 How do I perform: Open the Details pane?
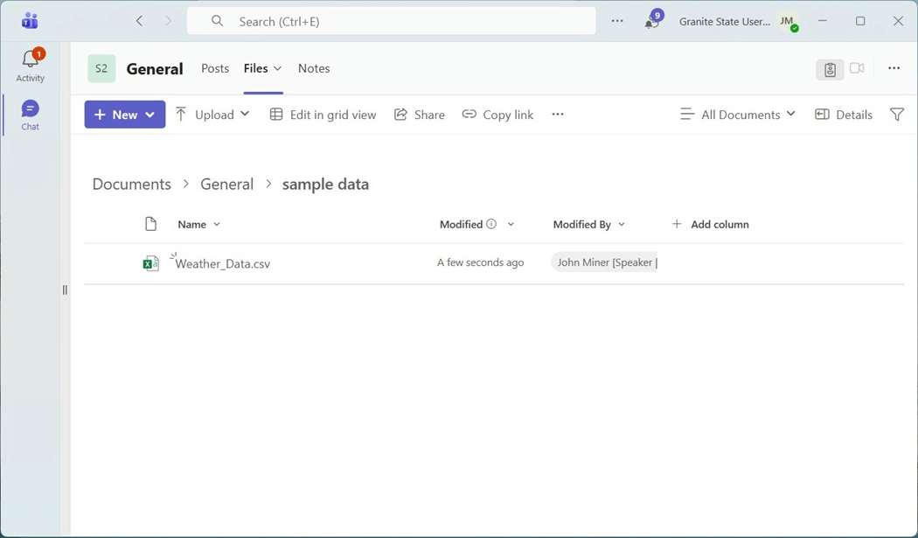844,115
